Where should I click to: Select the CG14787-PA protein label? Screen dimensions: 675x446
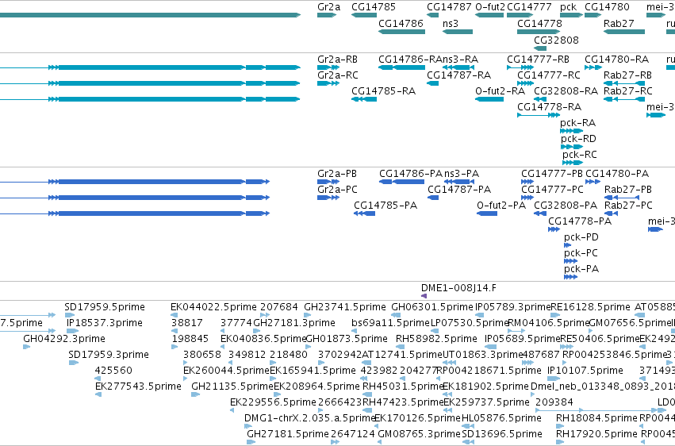pyautogui.click(x=459, y=190)
